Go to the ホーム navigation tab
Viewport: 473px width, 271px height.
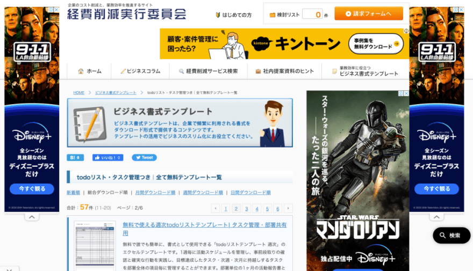(x=90, y=71)
